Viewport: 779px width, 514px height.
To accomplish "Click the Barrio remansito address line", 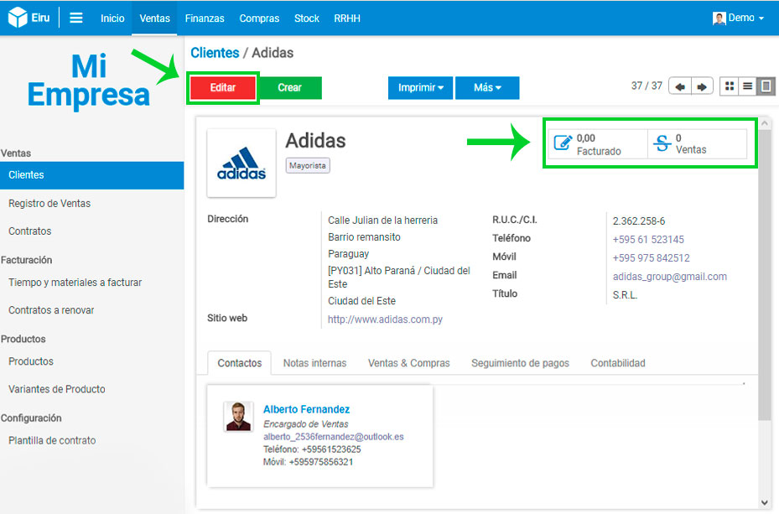I will 364,237.
